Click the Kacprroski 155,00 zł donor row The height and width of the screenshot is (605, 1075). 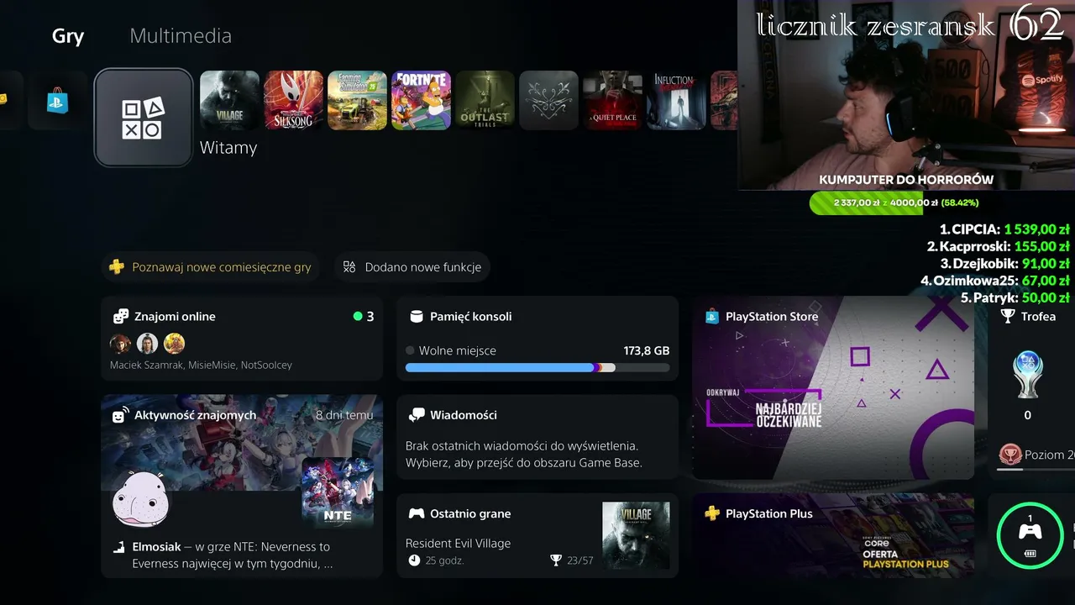998,246
